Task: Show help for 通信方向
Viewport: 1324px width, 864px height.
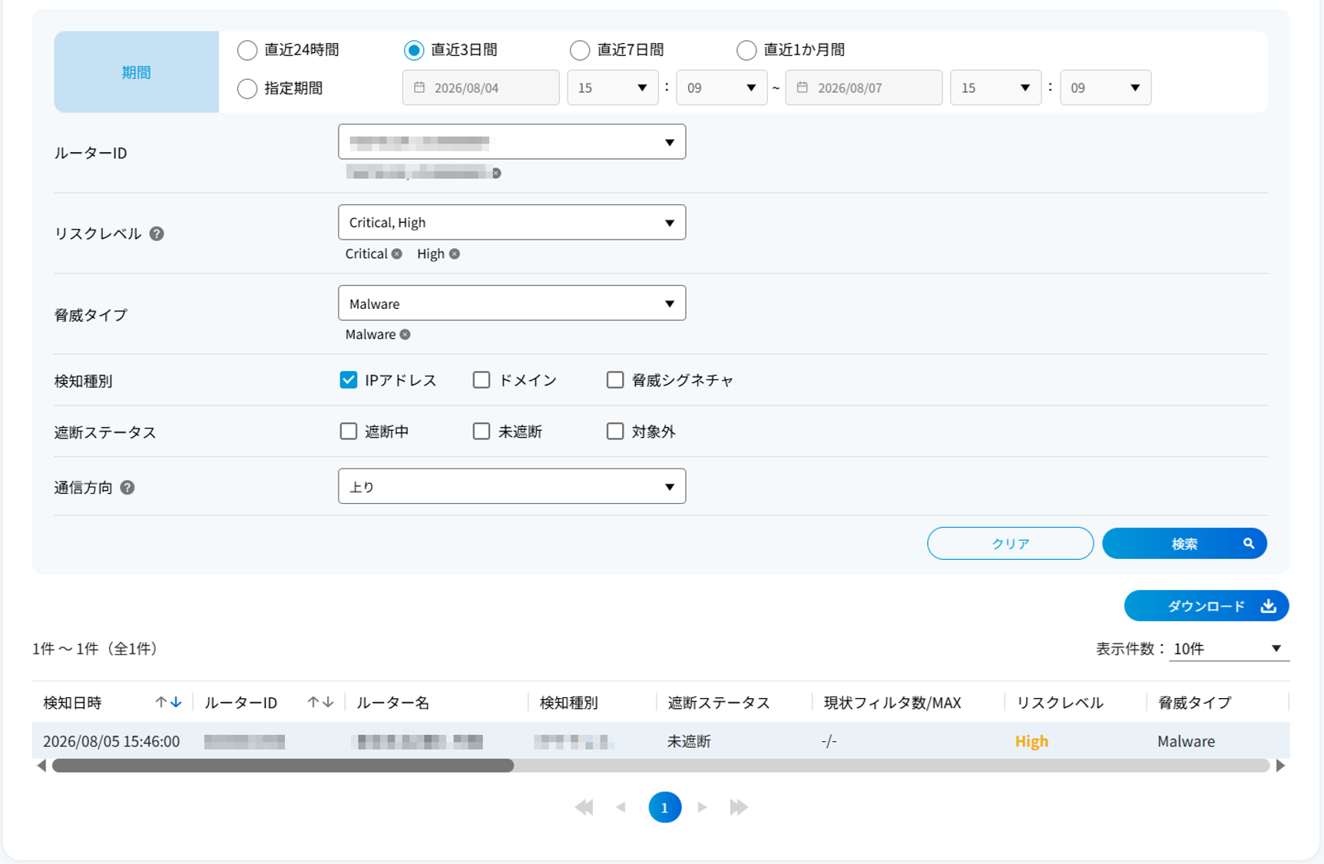Action: (x=127, y=488)
